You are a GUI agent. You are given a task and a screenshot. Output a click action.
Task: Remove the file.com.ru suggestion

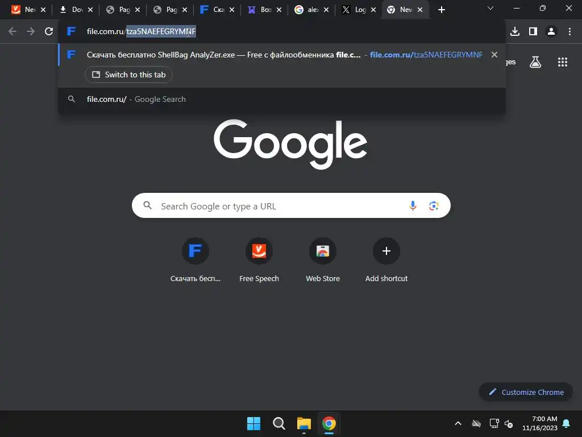point(494,55)
